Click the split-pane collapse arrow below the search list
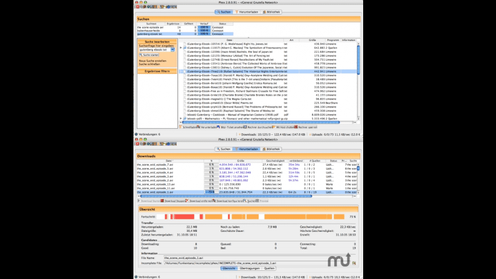Image resolution: width=496 pixels, height=279 pixels. 249,38
